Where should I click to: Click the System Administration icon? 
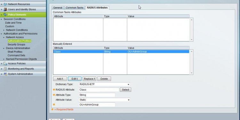tap(5, 74)
